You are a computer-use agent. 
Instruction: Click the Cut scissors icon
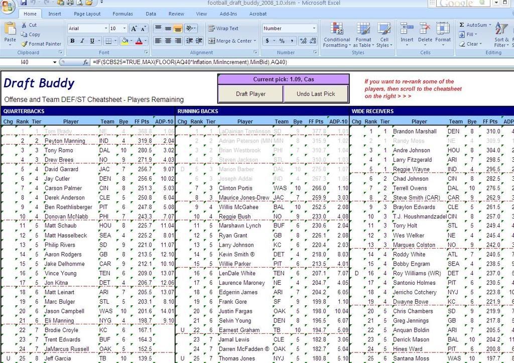coord(24,25)
